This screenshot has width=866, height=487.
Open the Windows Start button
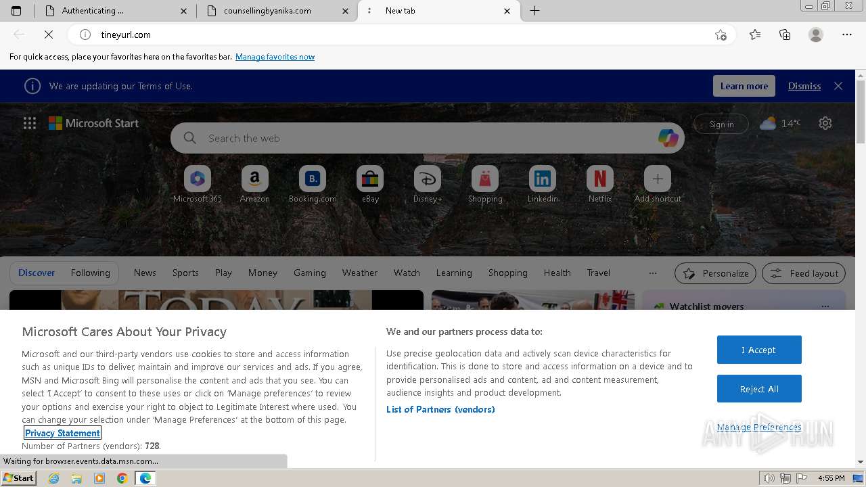pos(18,478)
